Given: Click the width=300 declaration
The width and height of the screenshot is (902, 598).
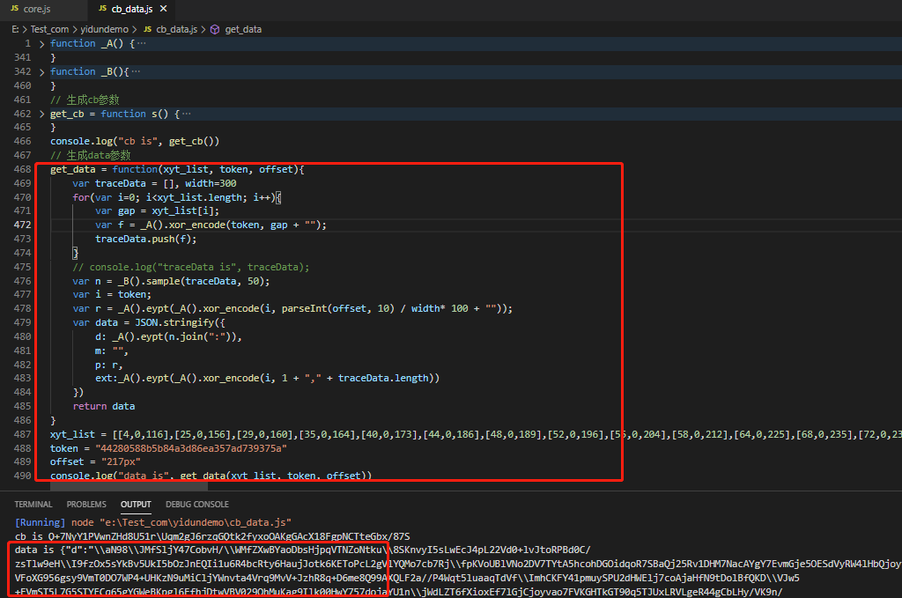Looking at the screenshot, I should tap(211, 183).
